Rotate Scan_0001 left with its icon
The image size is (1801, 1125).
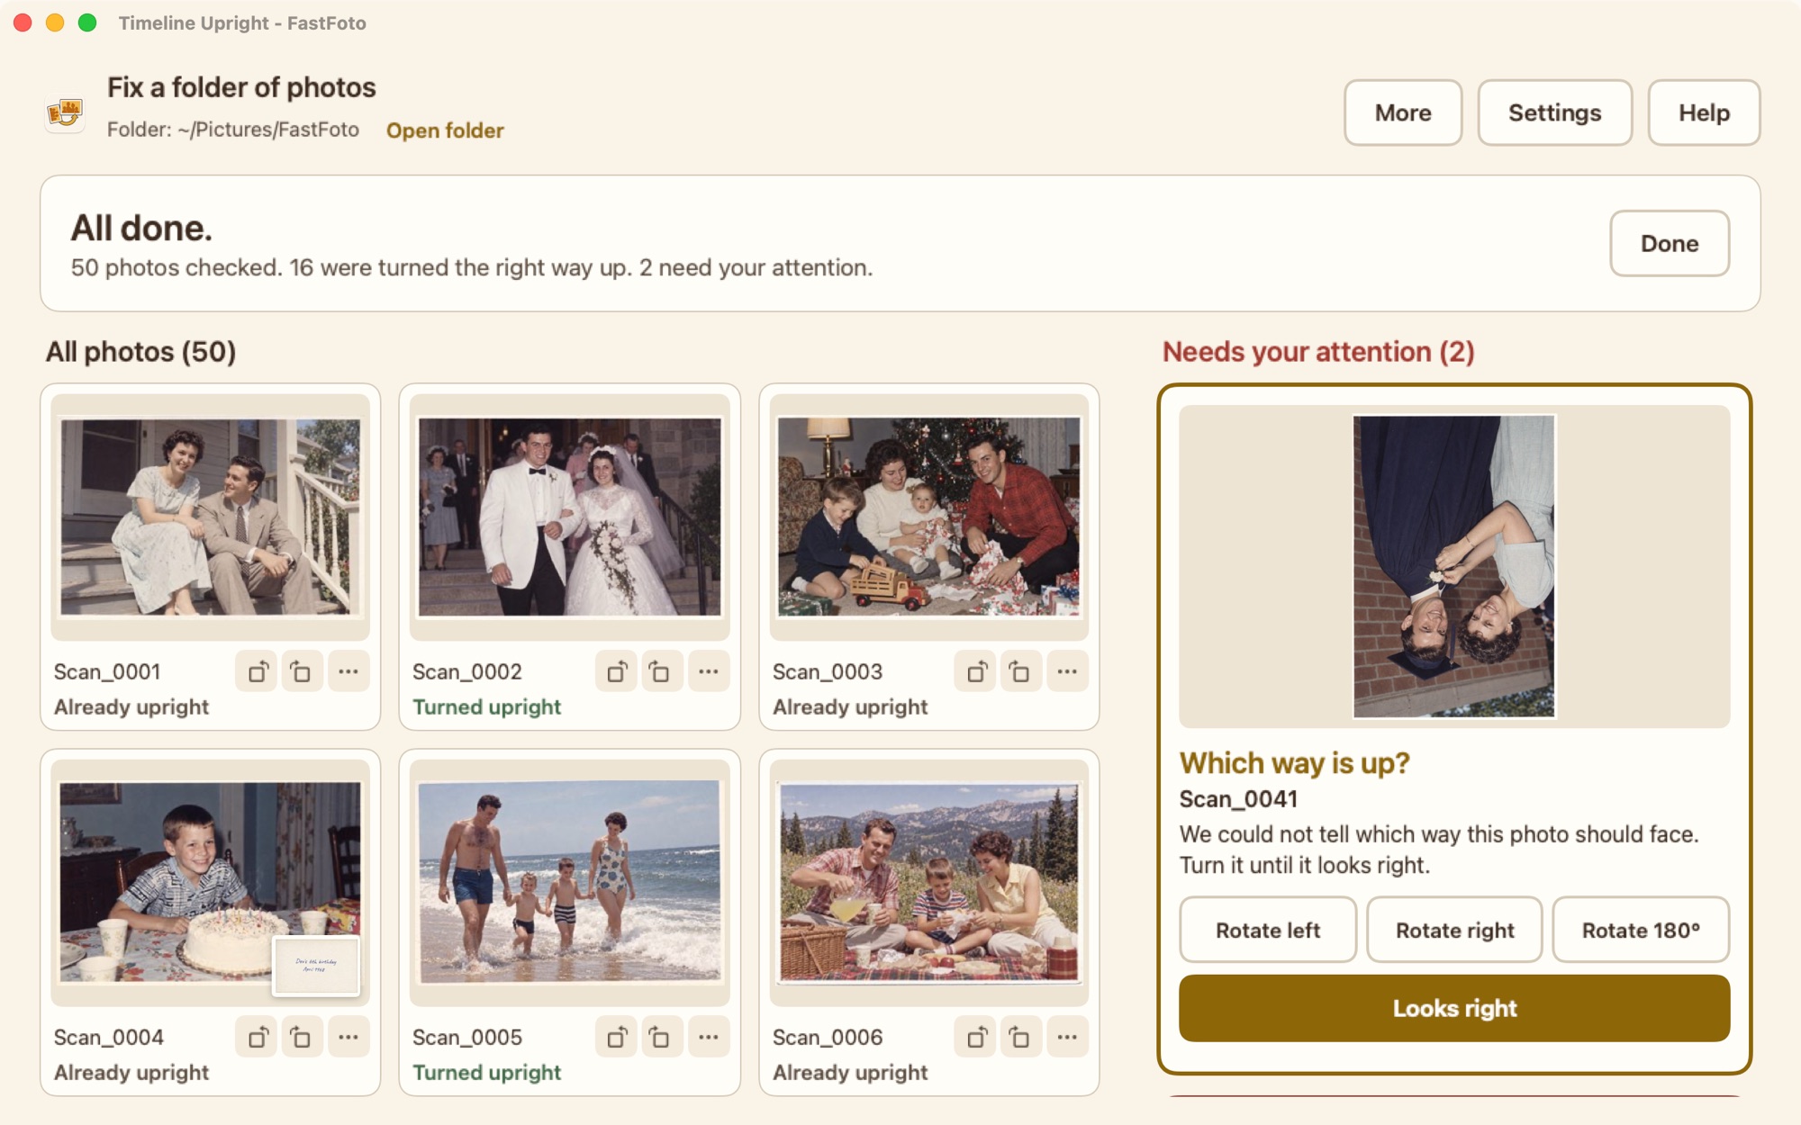click(x=257, y=671)
